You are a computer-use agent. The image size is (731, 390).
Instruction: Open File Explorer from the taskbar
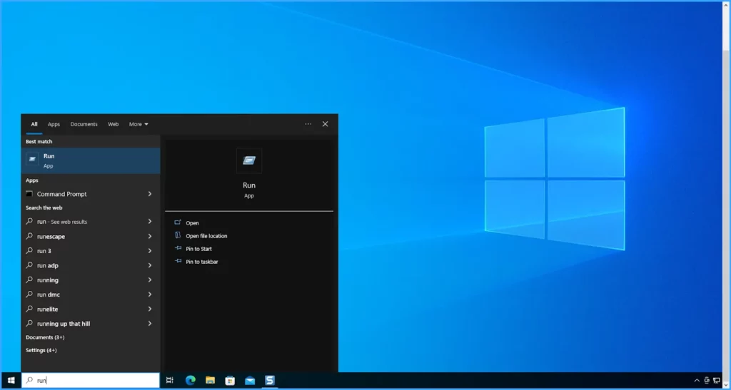(x=211, y=381)
